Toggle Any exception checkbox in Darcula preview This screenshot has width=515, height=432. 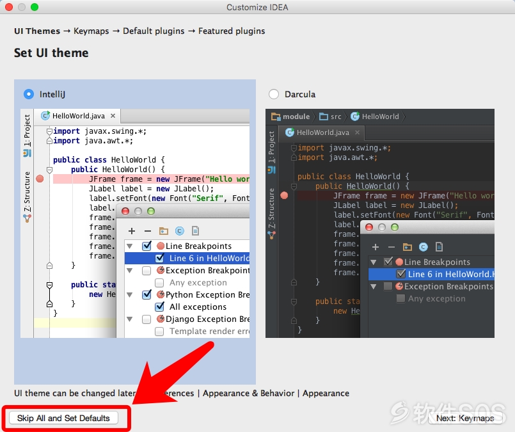[x=400, y=298]
